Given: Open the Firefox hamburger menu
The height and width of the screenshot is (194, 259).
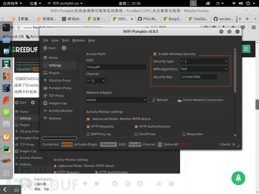Looking at the screenshot, I should [x=254, y=27].
